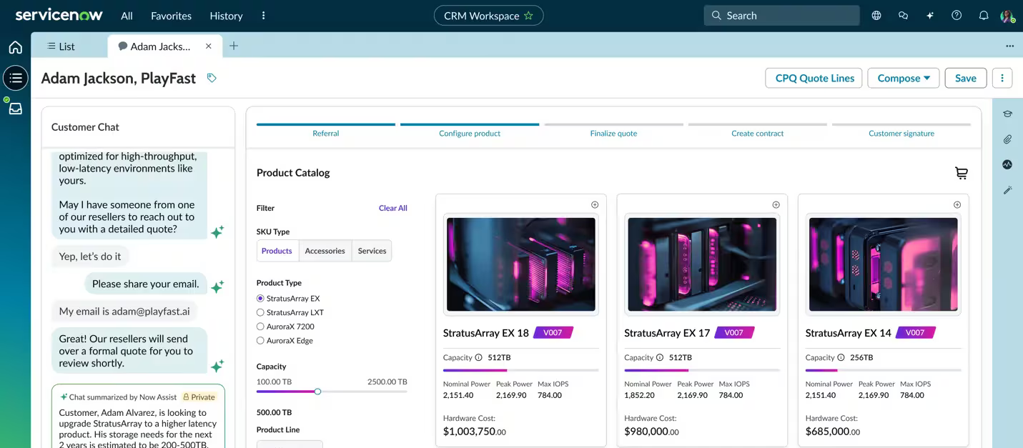Open the record more actions menu
Image resolution: width=1023 pixels, height=448 pixels.
coord(1002,78)
